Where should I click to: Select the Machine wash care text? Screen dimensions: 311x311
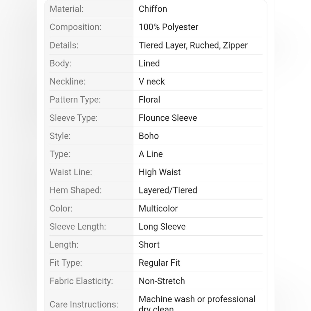[197, 303]
